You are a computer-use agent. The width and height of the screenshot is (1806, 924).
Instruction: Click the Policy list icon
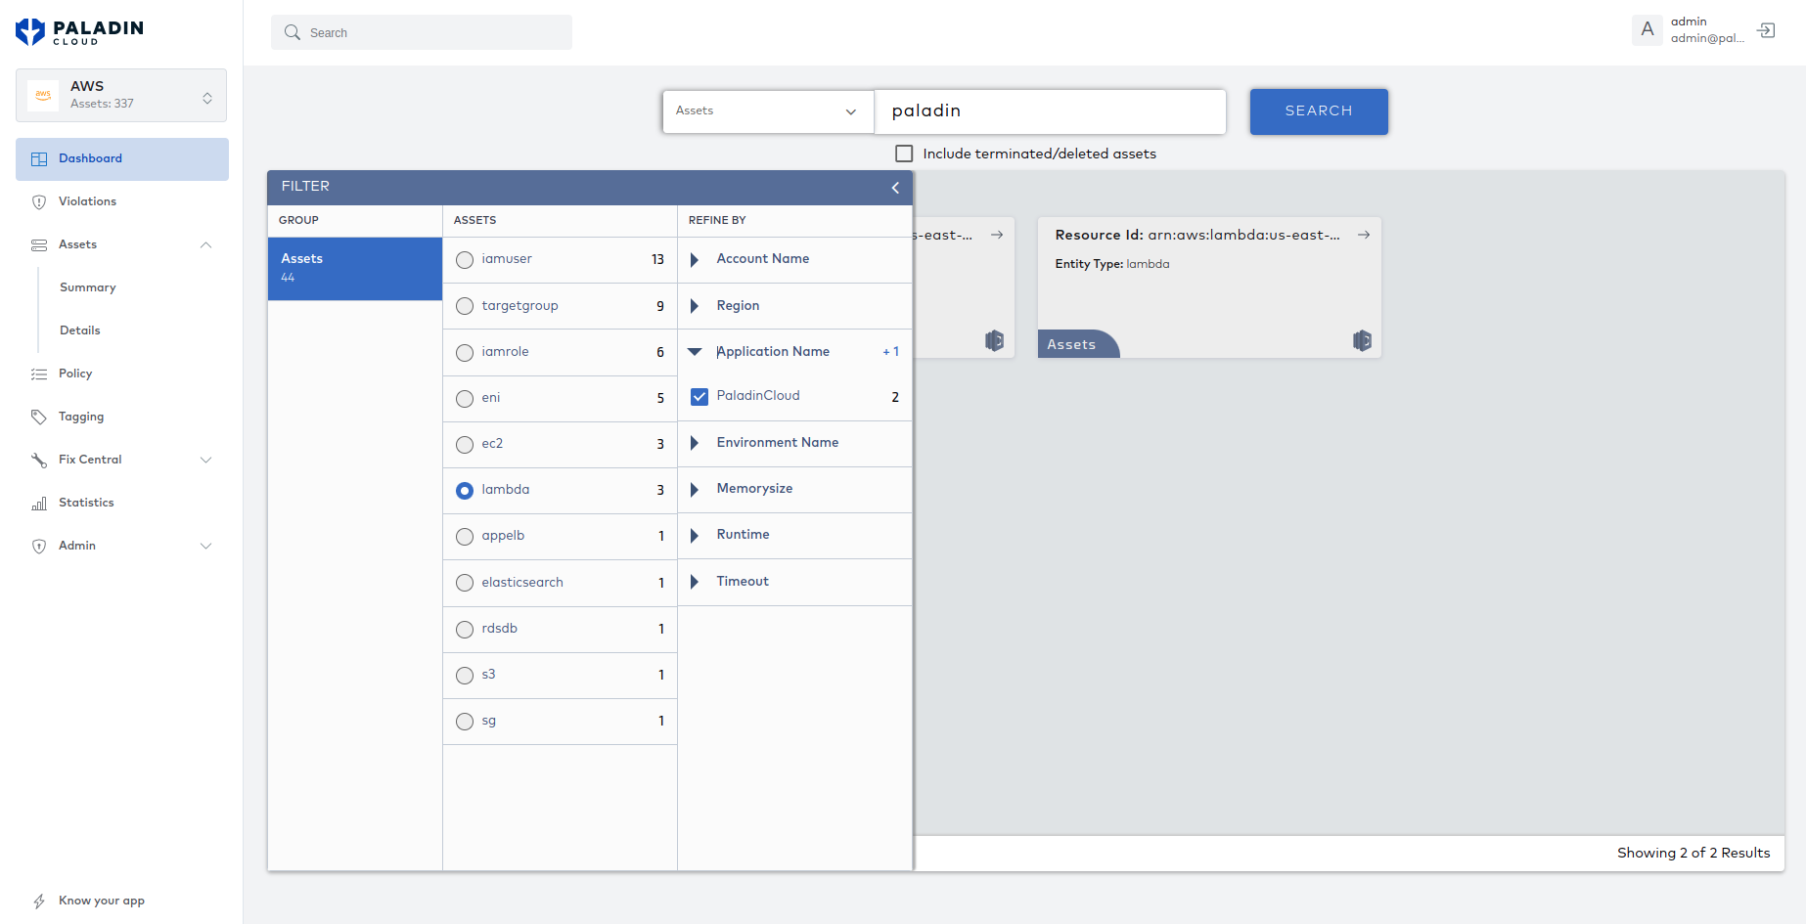39,374
